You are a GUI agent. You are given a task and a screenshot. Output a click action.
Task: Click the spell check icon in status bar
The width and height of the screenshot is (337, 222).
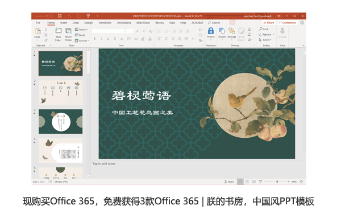[50, 182]
